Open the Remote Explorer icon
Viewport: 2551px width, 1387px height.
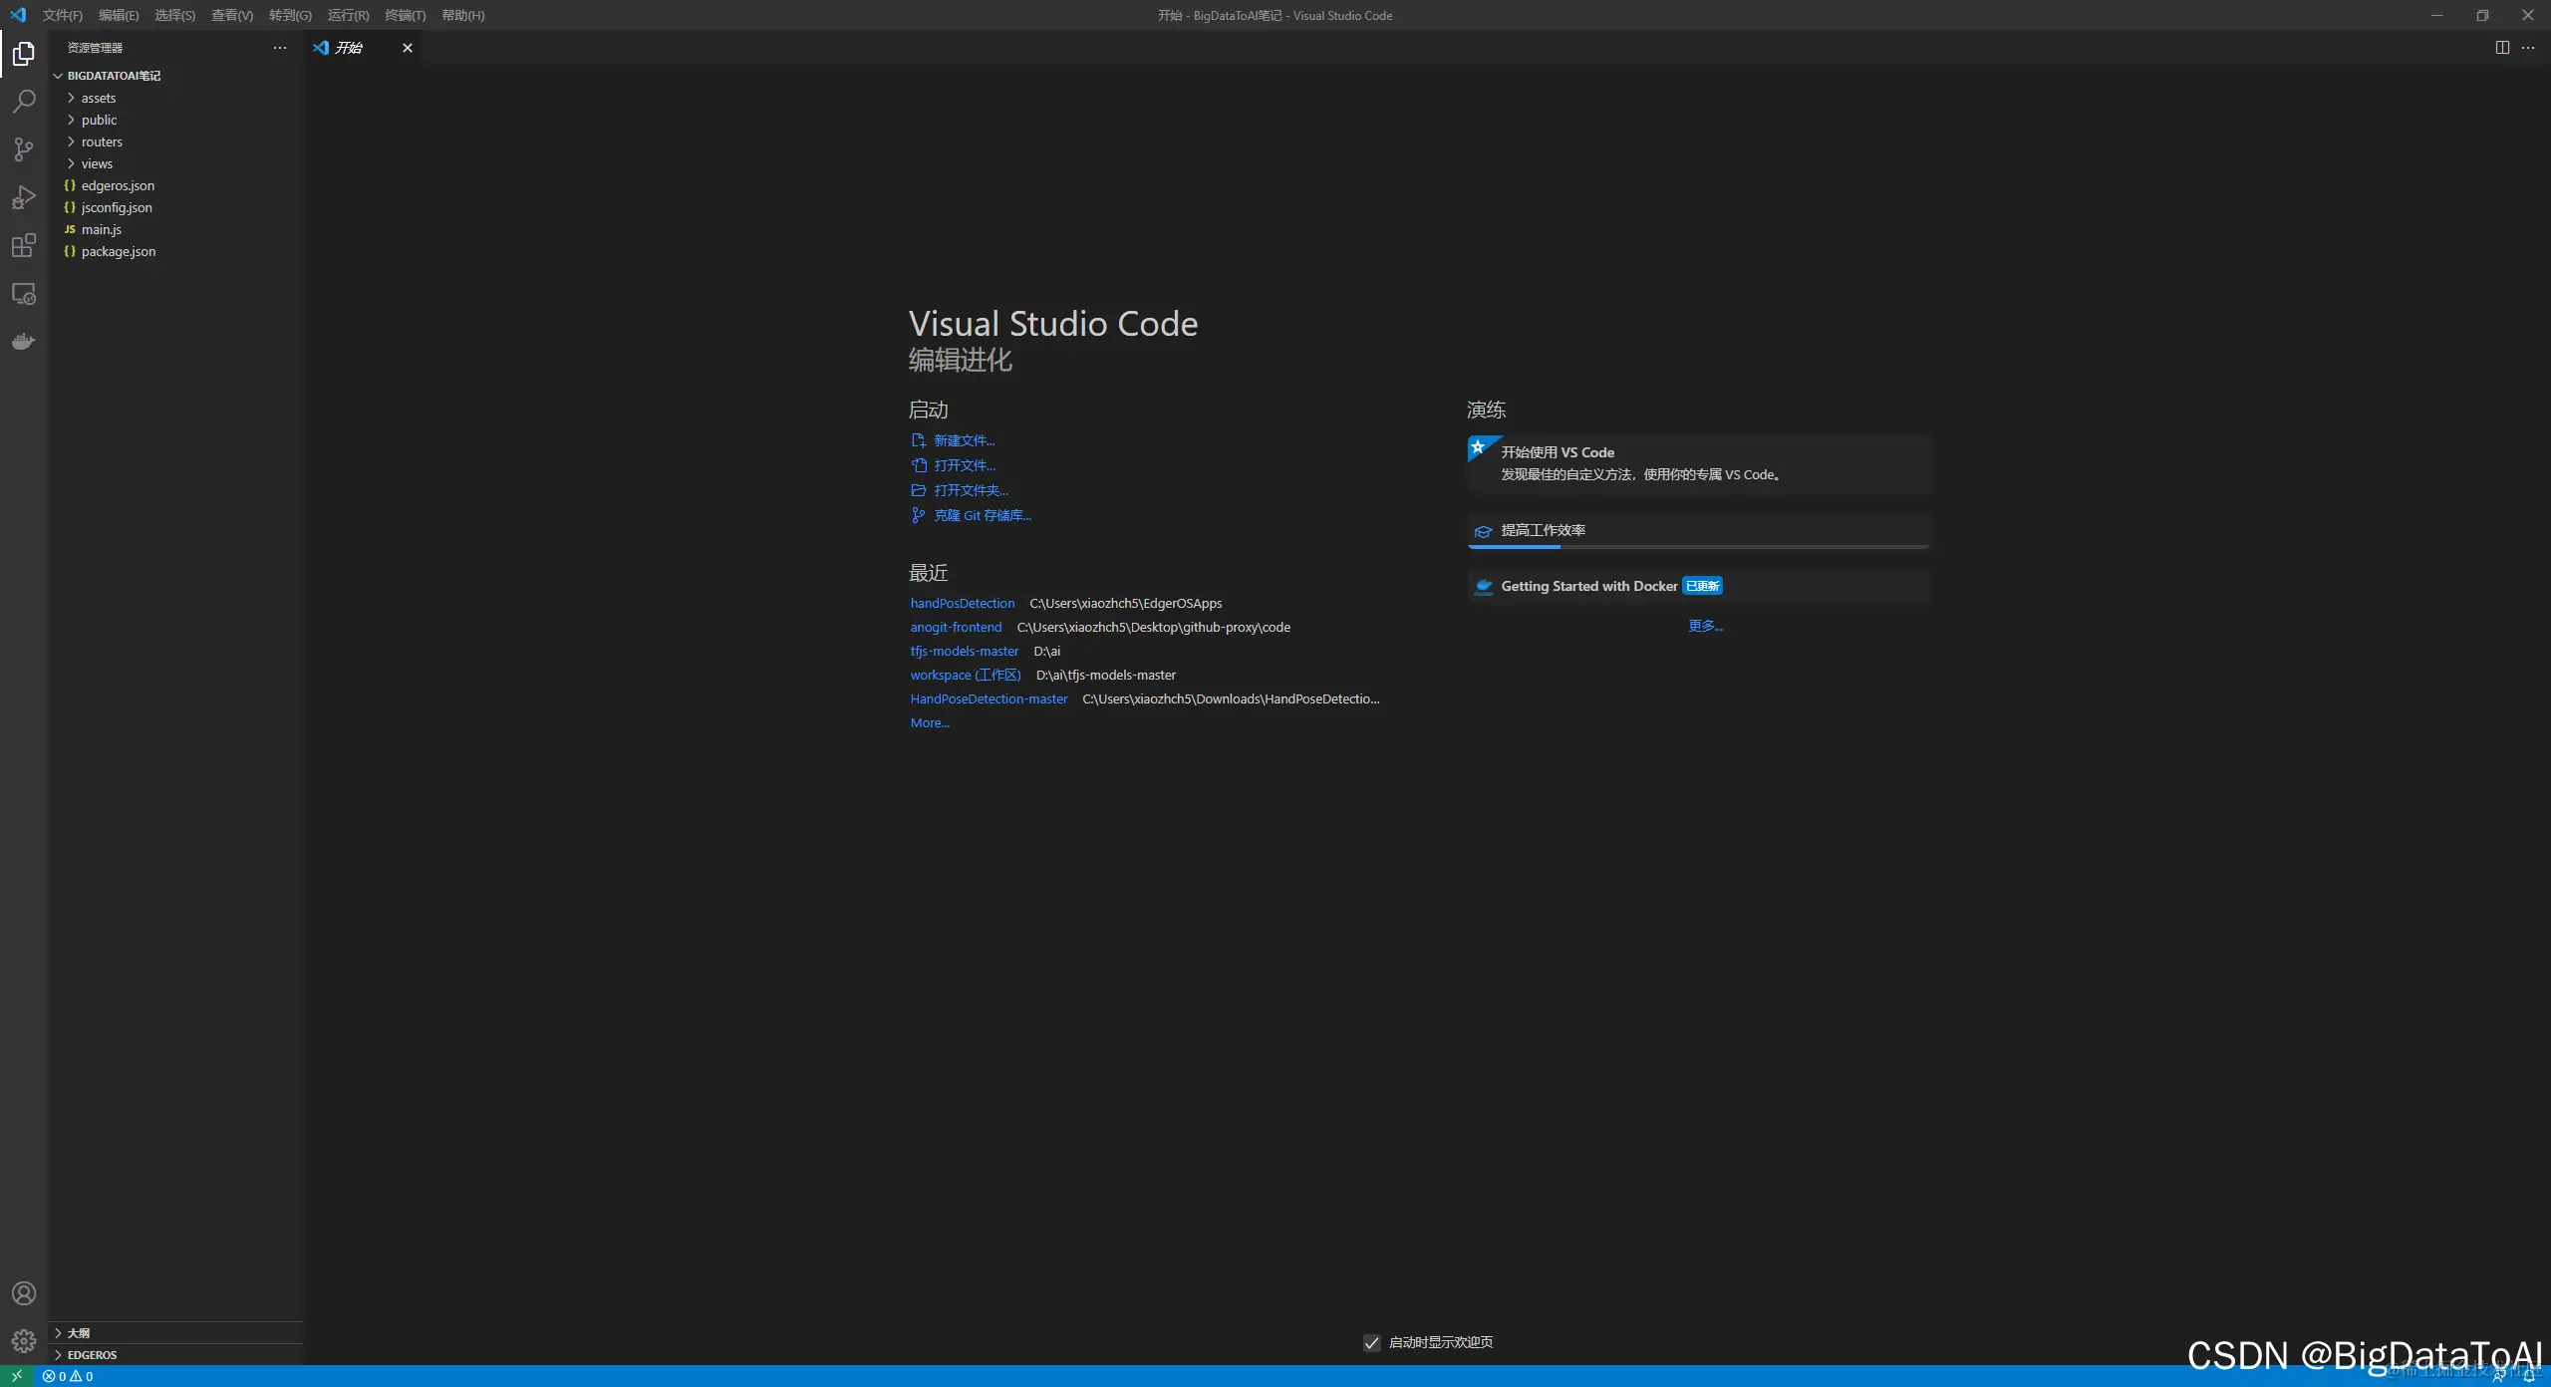(x=24, y=294)
